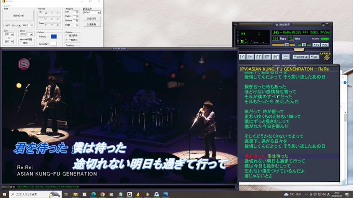Open Windows Start menu
The width and height of the screenshot is (353, 198).
4,194
